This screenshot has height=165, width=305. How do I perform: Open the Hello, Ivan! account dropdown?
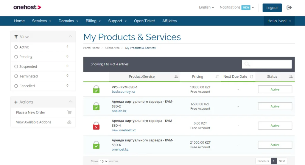[279, 21]
